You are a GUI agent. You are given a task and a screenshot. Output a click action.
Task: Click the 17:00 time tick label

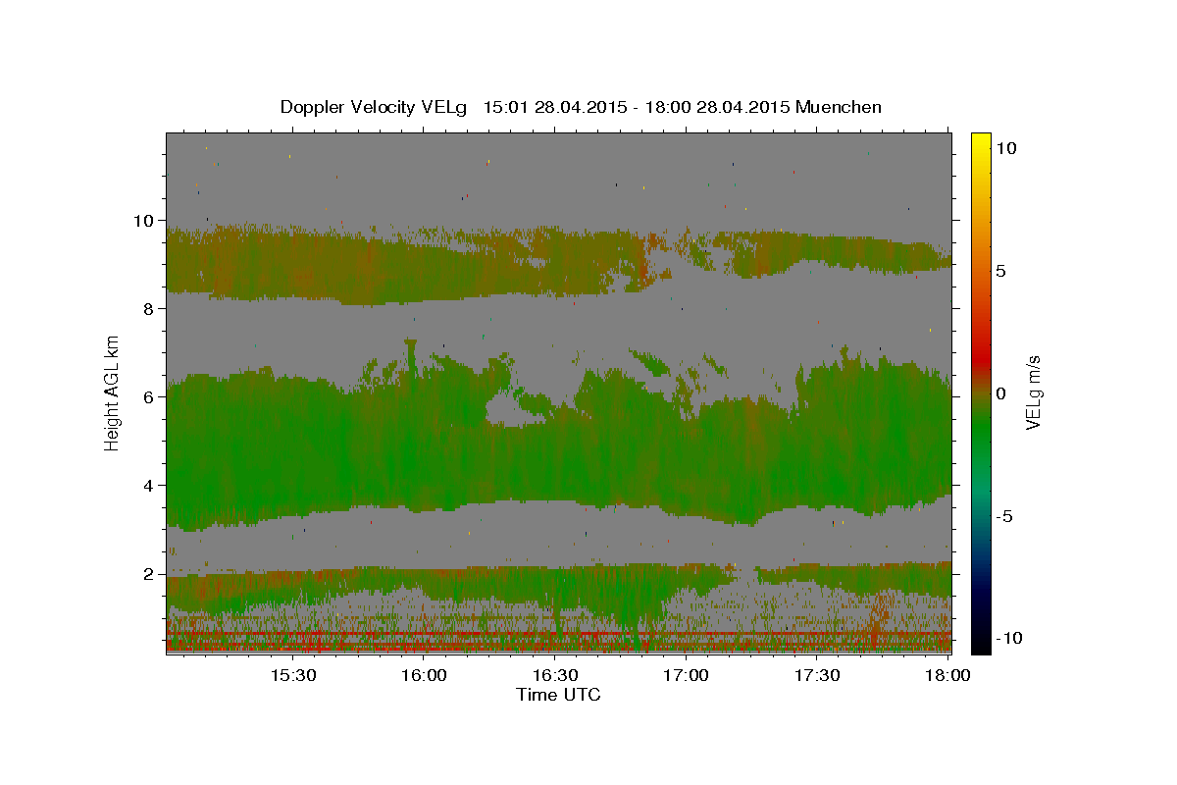coord(687,676)
